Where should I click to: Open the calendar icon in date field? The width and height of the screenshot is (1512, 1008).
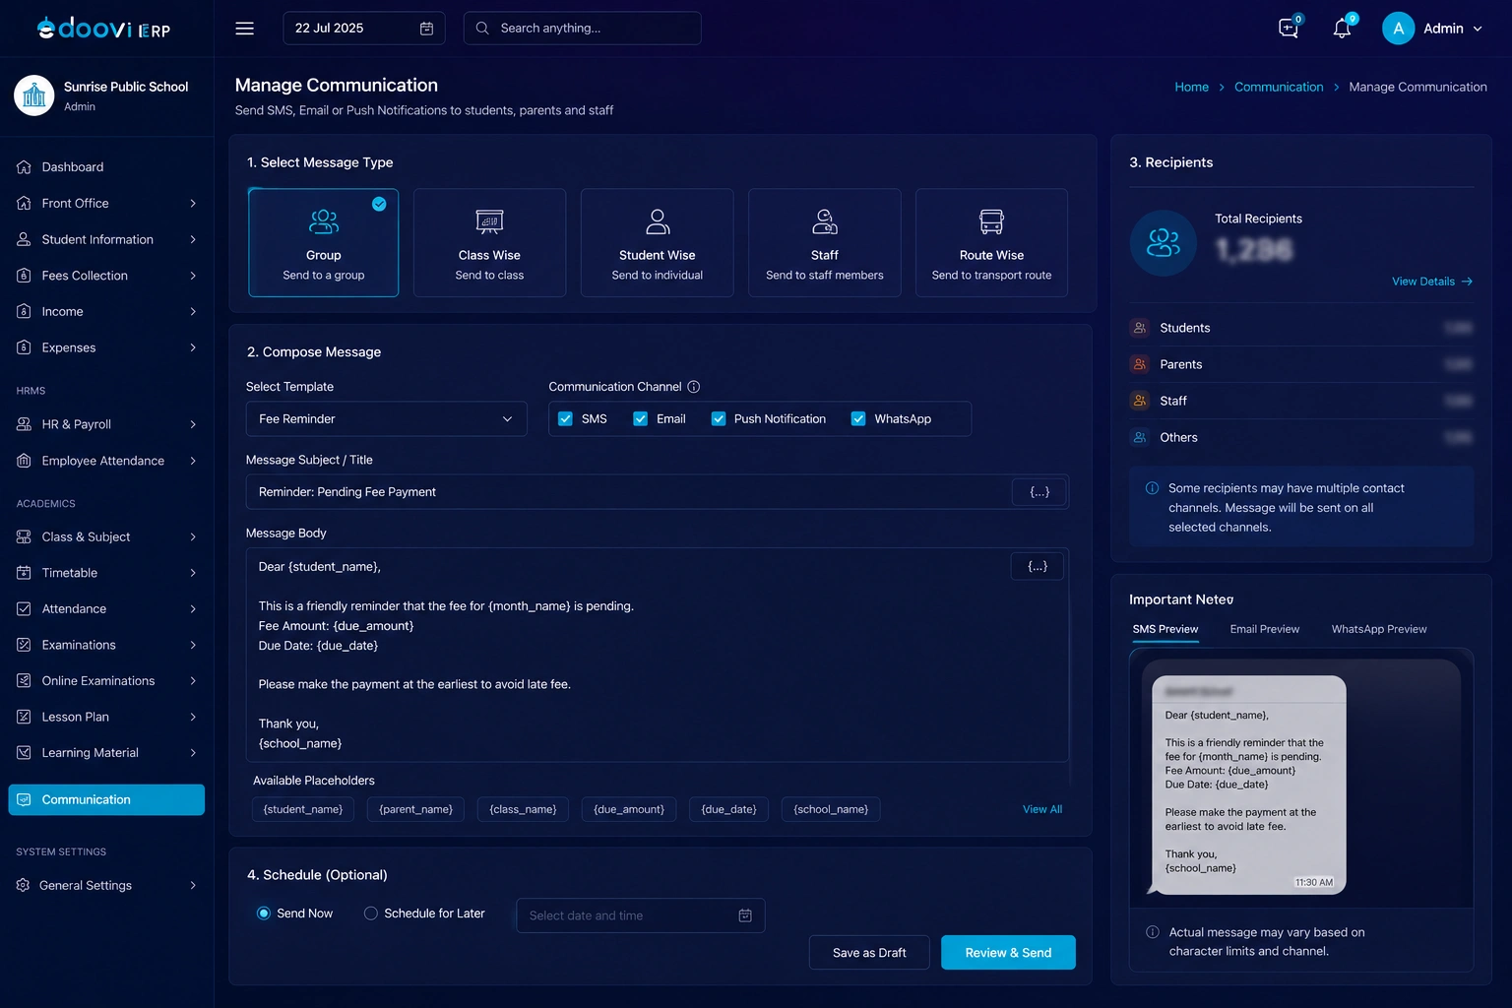coord(426,29)
